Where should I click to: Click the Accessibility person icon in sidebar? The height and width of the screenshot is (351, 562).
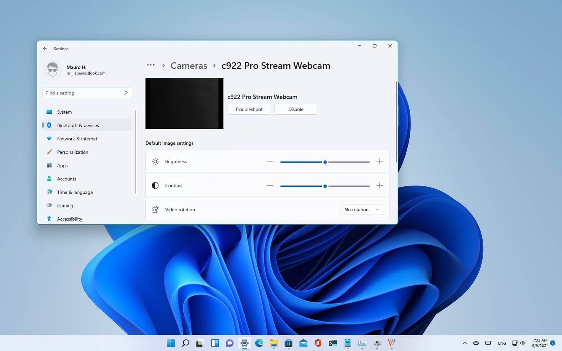click(49, 219)
